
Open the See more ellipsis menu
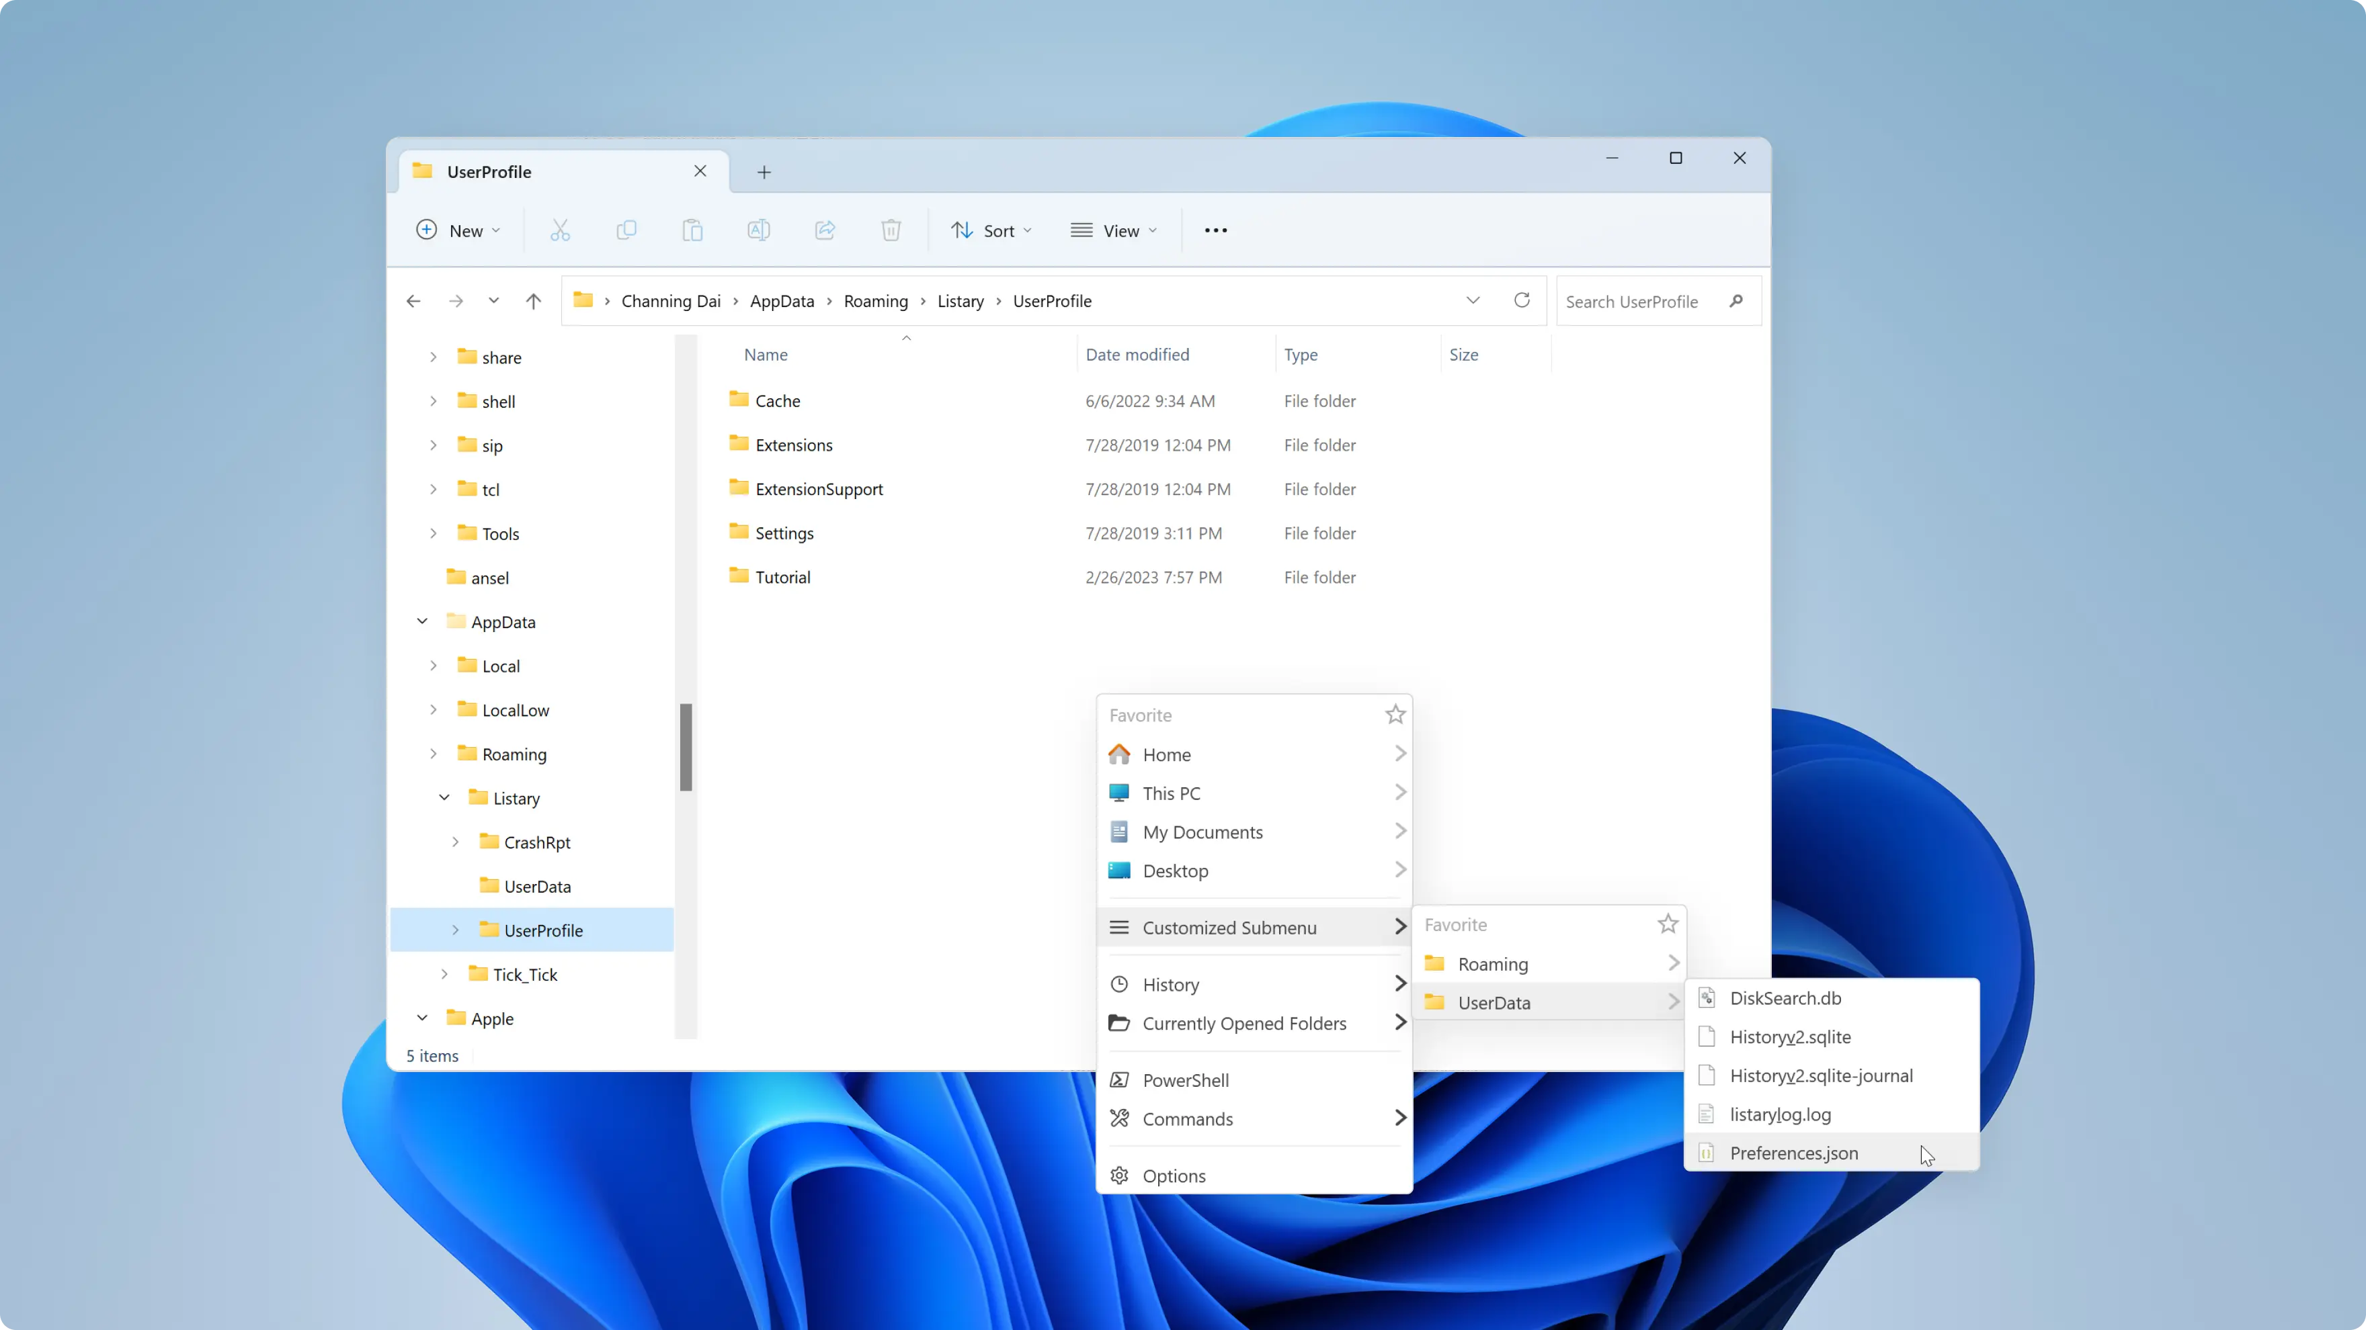(x=1215, y=230)
